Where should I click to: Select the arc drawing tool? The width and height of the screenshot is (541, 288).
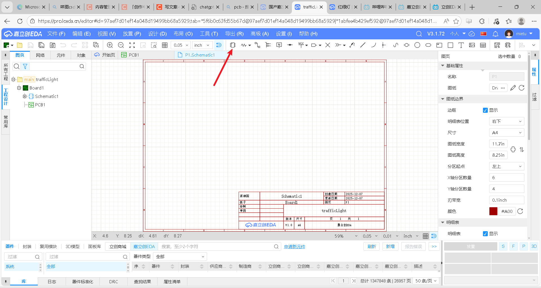pos(374,45)
